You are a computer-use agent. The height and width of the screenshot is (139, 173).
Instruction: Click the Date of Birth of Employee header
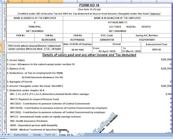pyautogui.click(x=78, y=44)
